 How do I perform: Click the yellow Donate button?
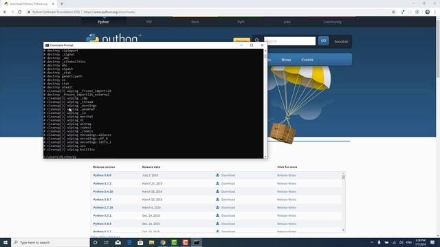[241, 40]
